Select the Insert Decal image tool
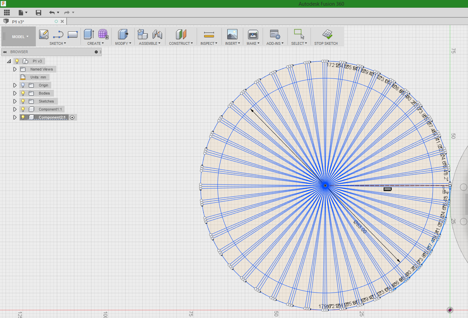Viewport: 468px width, 318px height. 232,34
